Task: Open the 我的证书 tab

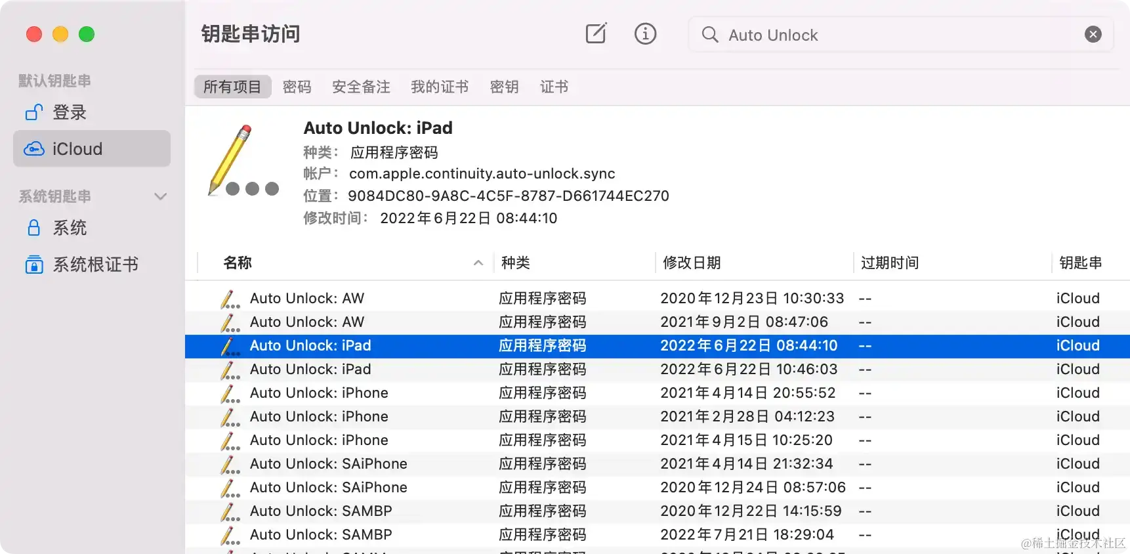Action: [x=439, y=86]
